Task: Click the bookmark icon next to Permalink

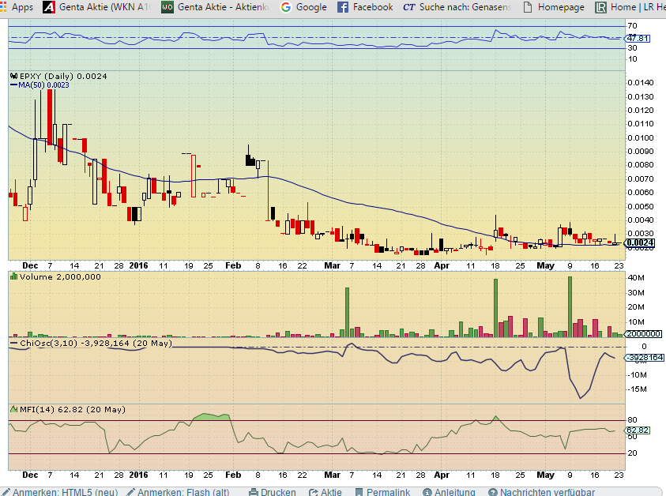Action: tap(359, 492)
